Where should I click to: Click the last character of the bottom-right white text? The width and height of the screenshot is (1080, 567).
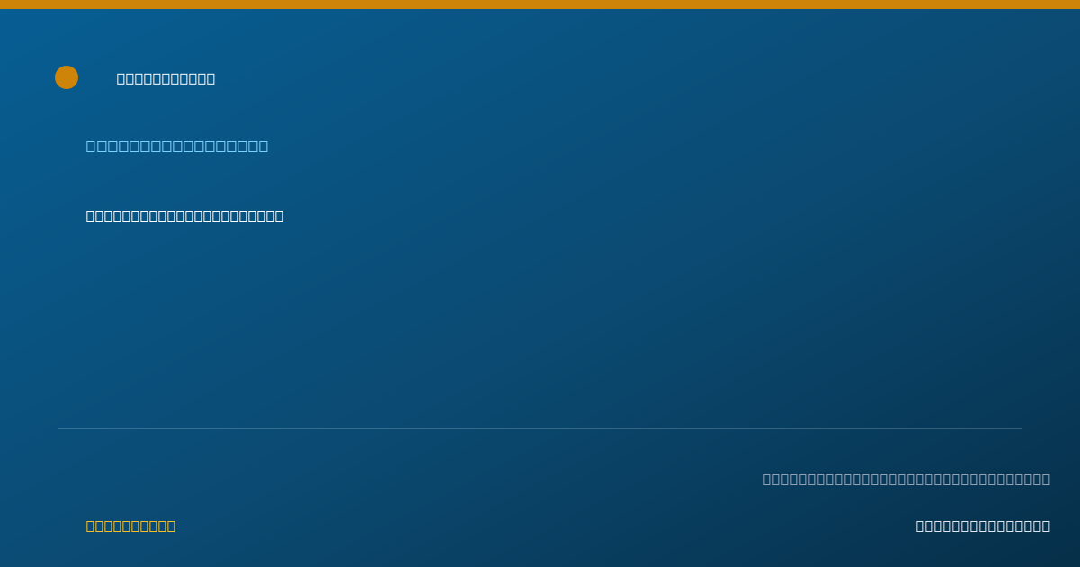click(x=1046, y=526)
